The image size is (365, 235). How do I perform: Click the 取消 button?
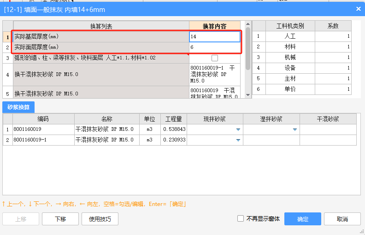[x=342, y=219]
